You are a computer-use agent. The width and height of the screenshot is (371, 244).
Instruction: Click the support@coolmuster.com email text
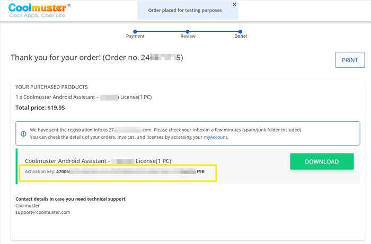pyautogui.click(x=43, y=212)
